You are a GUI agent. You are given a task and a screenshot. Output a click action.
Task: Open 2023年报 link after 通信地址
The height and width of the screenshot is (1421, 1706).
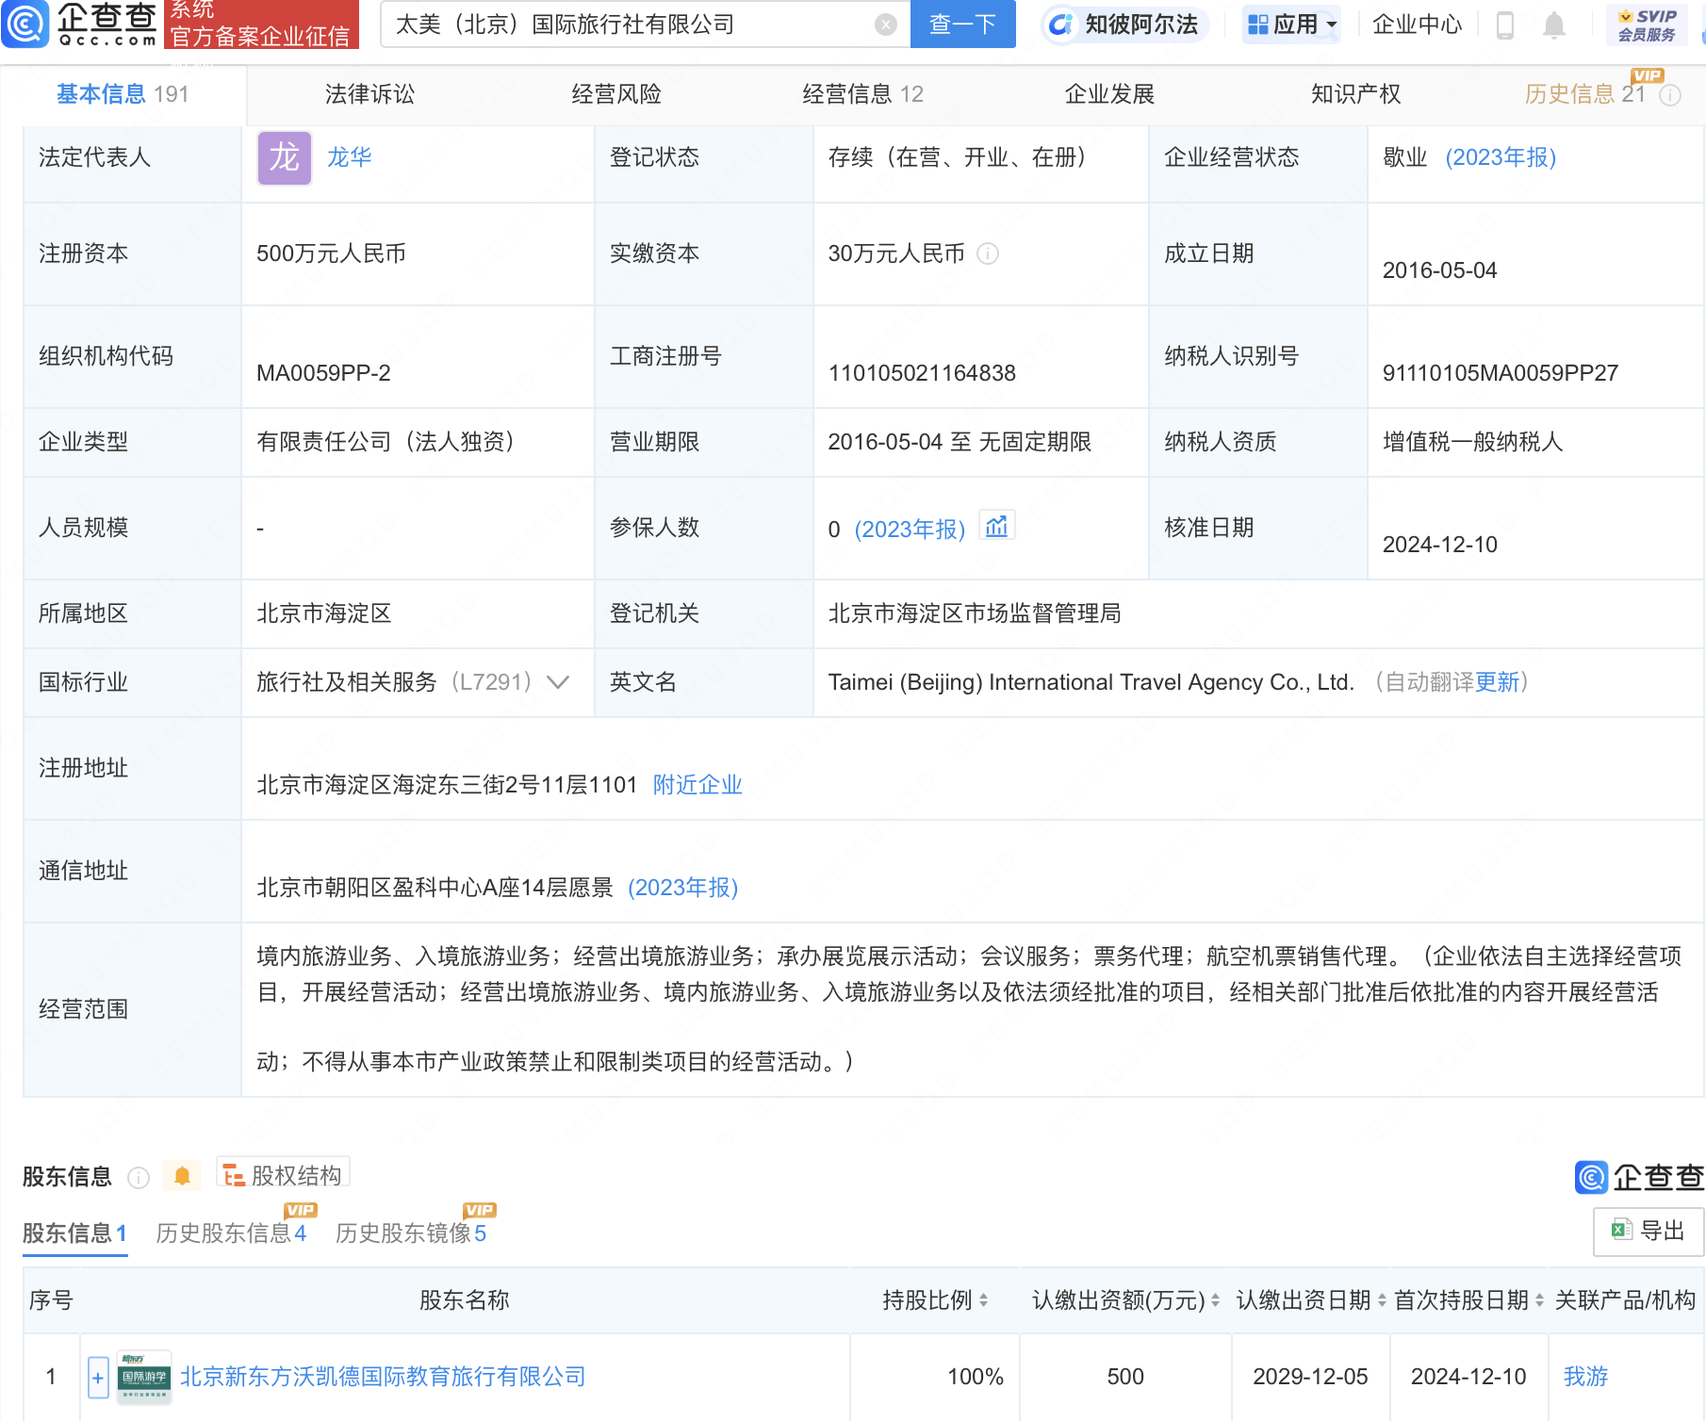(x=682, y=888)
